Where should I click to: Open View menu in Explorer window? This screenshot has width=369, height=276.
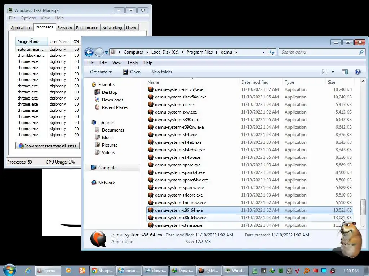click(117, 63)
